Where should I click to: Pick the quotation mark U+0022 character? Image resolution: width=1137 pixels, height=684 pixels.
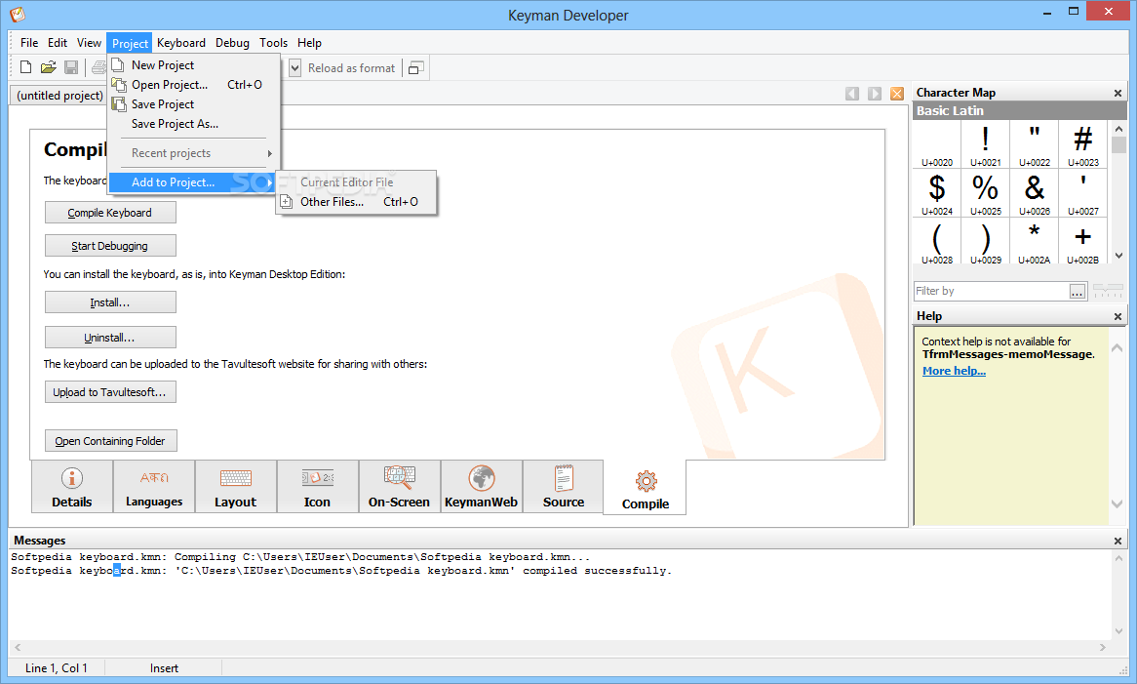click(1034, 145)
